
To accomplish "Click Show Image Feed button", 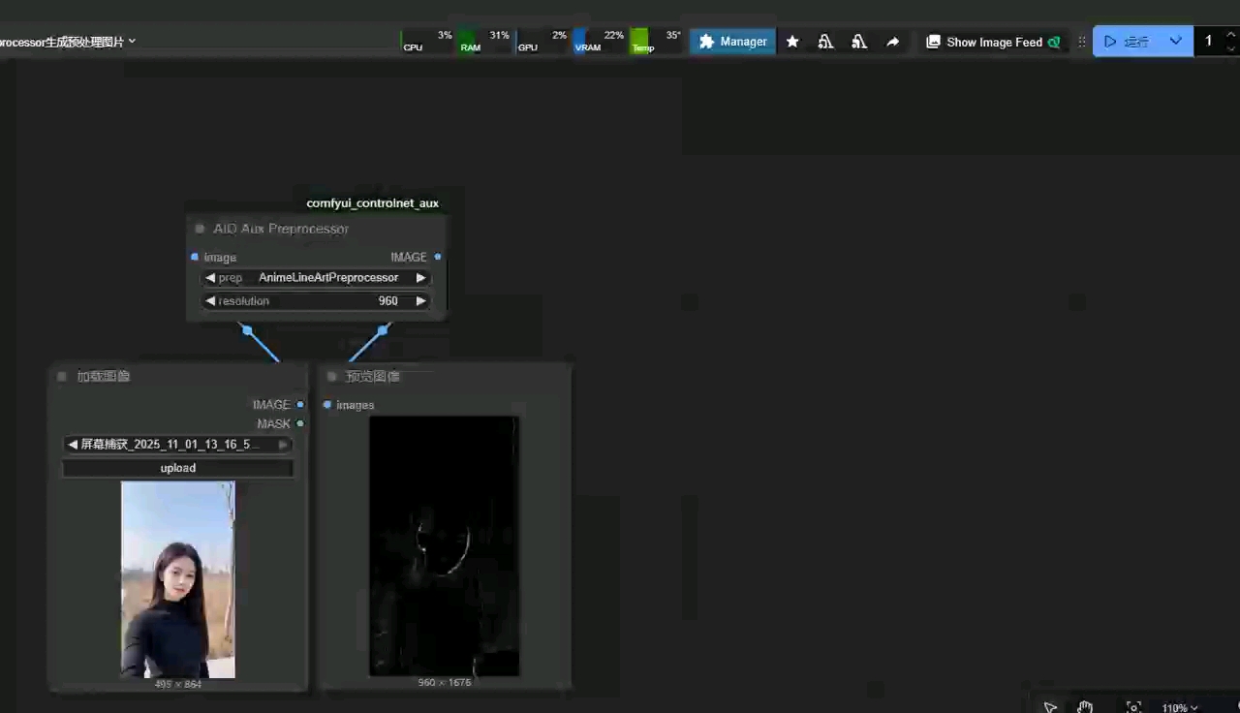I will [x=993, y=42].
